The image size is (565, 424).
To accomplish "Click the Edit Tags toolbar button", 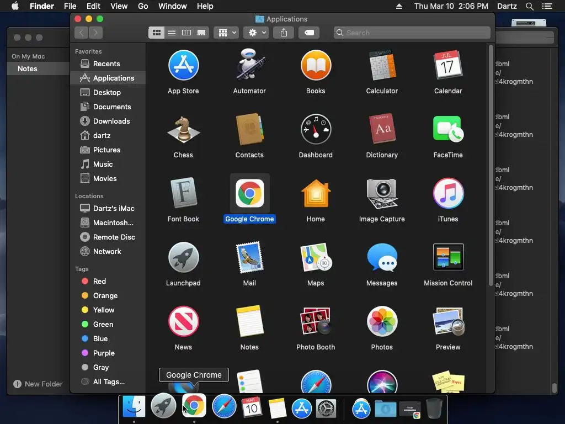I will coord(309,33).
